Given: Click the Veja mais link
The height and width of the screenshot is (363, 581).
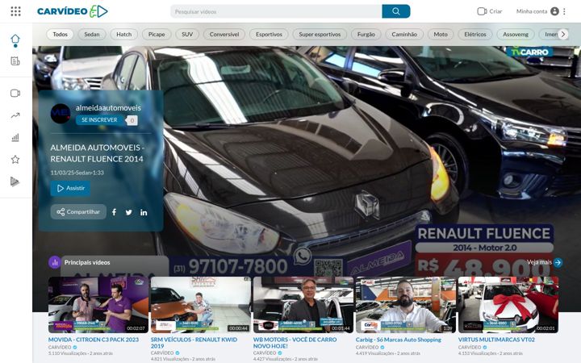Looking at the screenshot, I should (540, 262).
